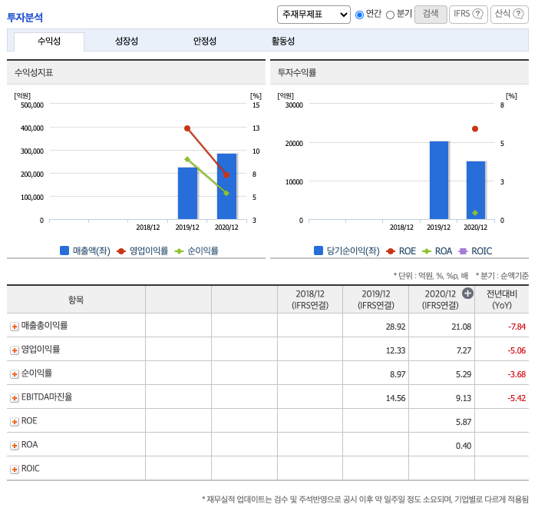Click the plus circle icon beside 2020/12
538x511 pixels.
coord(467,293)
